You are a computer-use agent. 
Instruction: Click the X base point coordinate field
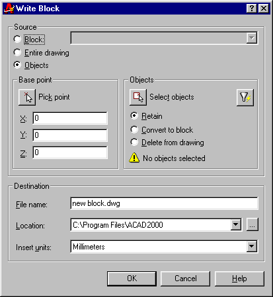[x=70, y=118]
